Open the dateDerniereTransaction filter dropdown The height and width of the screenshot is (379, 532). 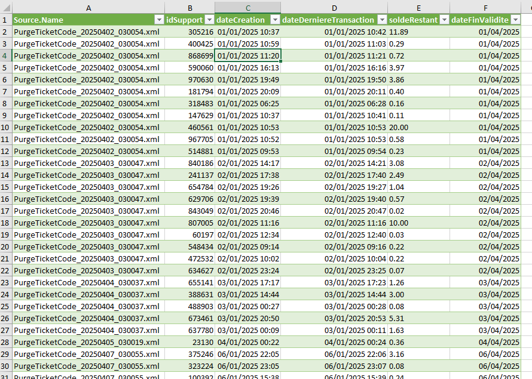tap(381, 20)
